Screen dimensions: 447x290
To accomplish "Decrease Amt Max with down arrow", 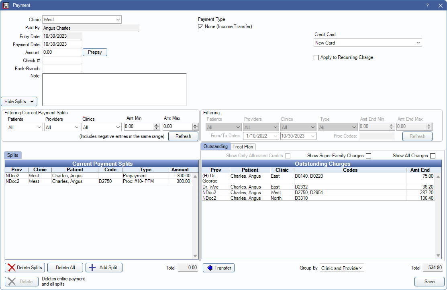I will click(195, 128).
